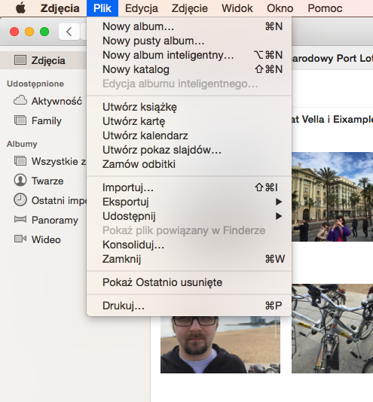Select the bicycles photo thumbnail
This screenshot has height=402, width=373.
pyautogui.click(x=332, y=328)
